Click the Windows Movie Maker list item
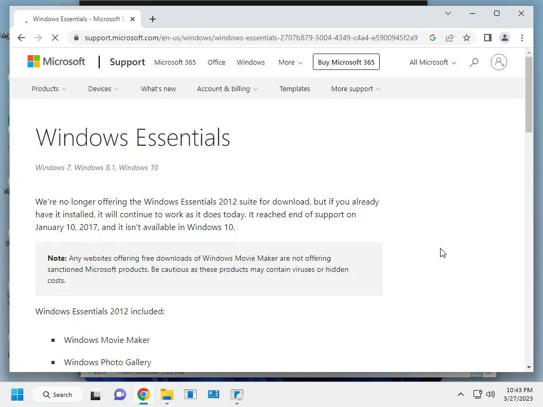The height and width of the screenshot is (407, 543). 107,340
